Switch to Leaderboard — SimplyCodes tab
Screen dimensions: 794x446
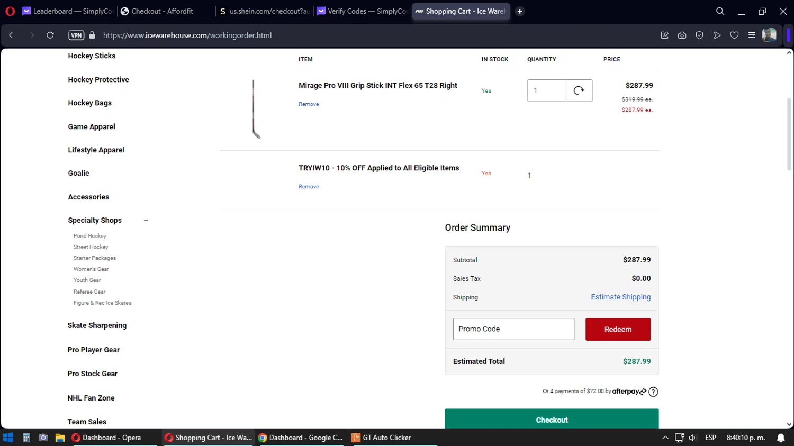pos(67,11)
